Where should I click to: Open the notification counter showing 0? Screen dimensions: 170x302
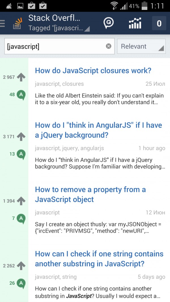(159, 23)
